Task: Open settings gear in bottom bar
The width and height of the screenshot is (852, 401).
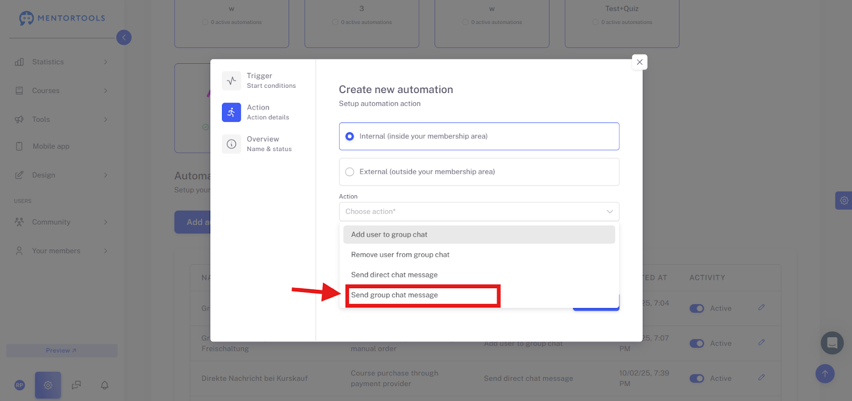Action: (48, 385)
